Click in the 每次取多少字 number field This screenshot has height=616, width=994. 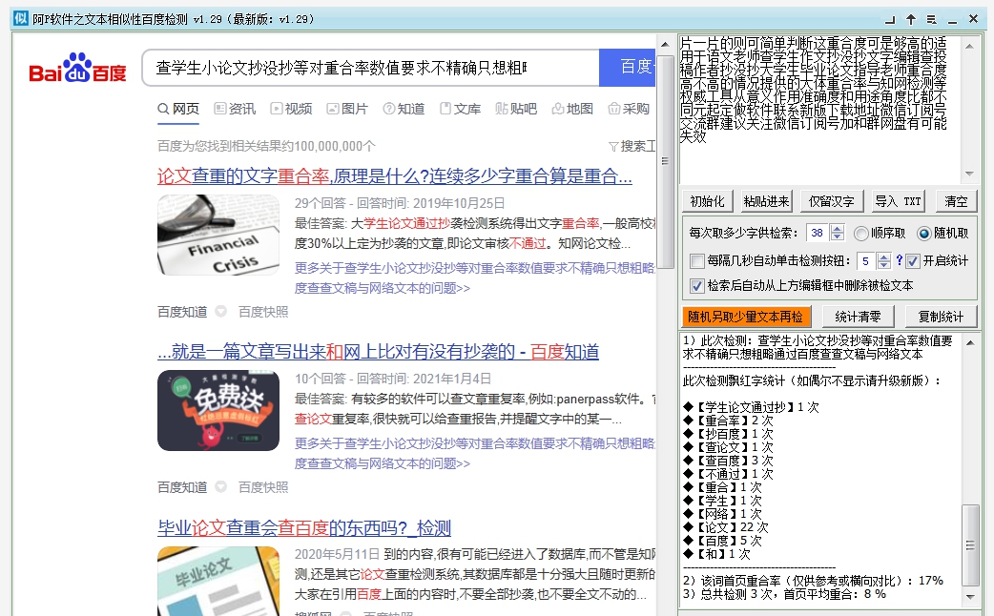coord(818,233)
